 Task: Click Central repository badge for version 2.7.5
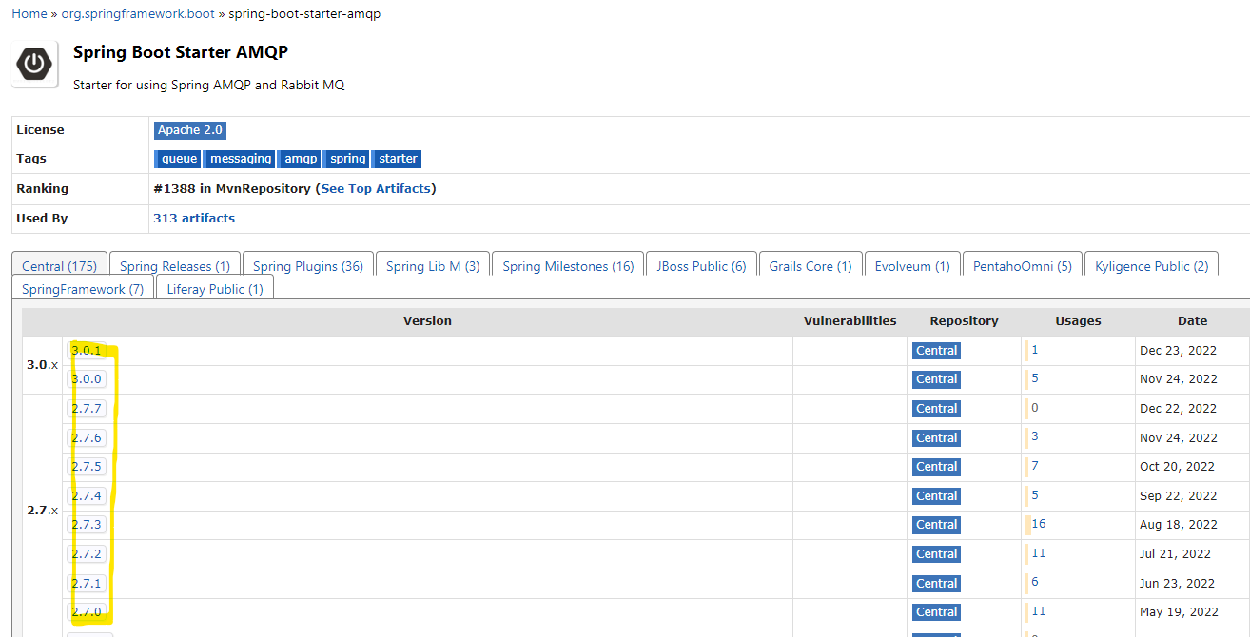[x=937, y=467]
